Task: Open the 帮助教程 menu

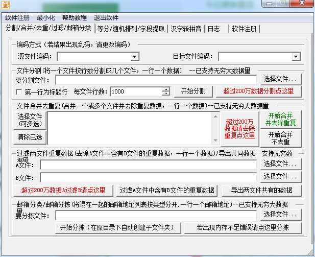Action: 75,18
